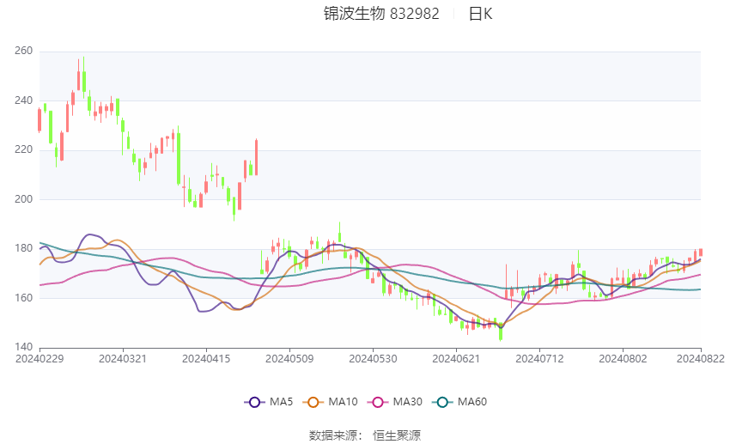Click the 20240415 date axis label
The image size is (730, 444).
[206, 359]
